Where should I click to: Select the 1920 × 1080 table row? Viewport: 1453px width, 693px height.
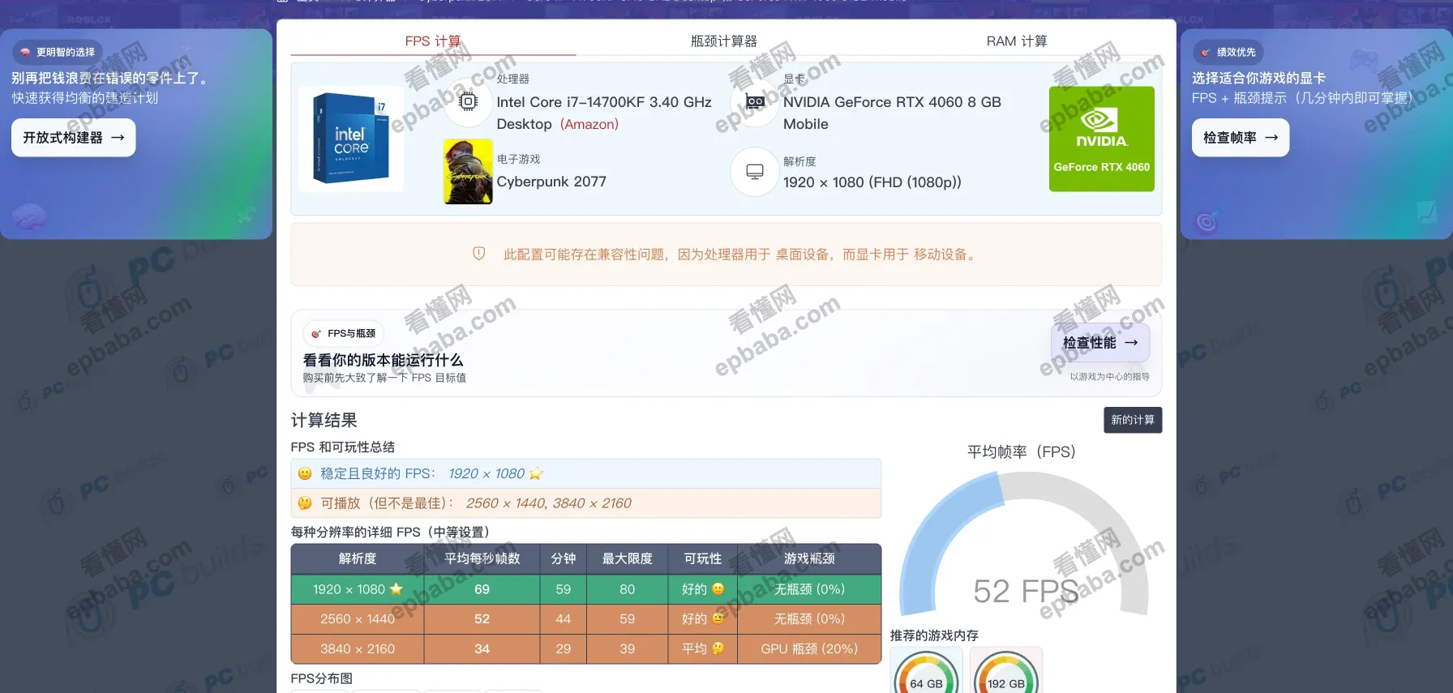586,589
